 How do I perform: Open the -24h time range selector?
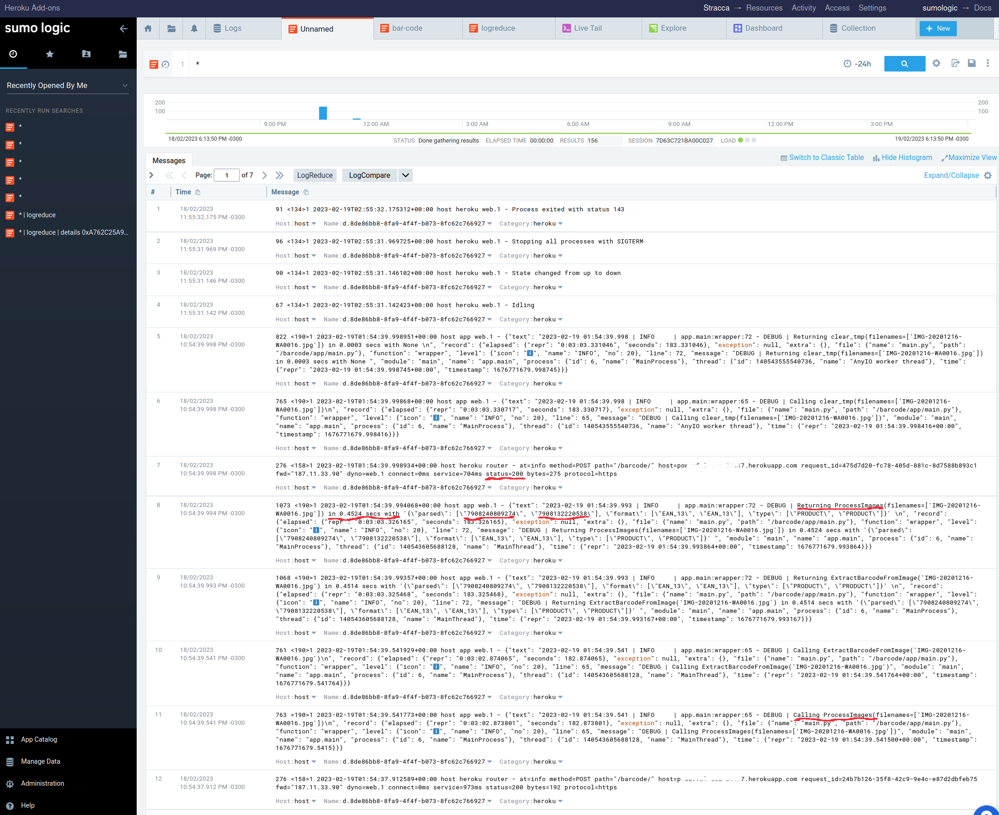point(857,64)
